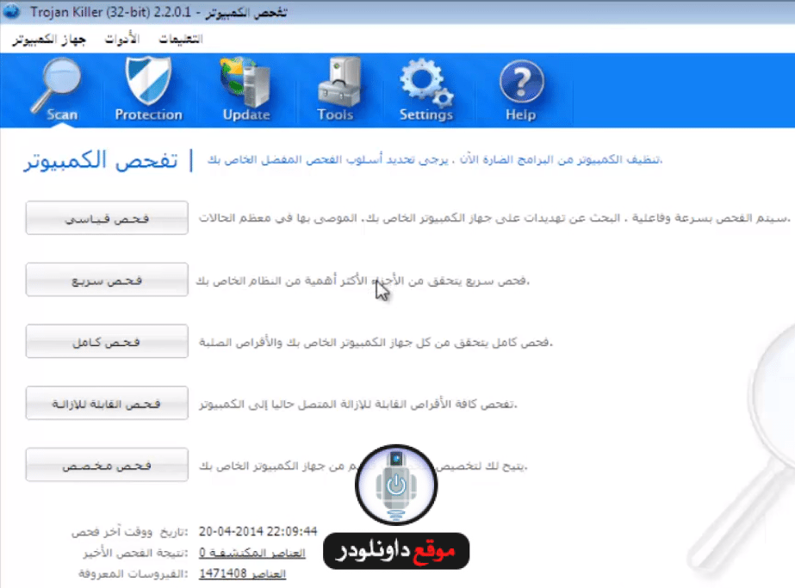The width and height of the screenshot is (795, 588).
Task: Run full scan using فحص كامل button
Action: [x=107, y=342]
